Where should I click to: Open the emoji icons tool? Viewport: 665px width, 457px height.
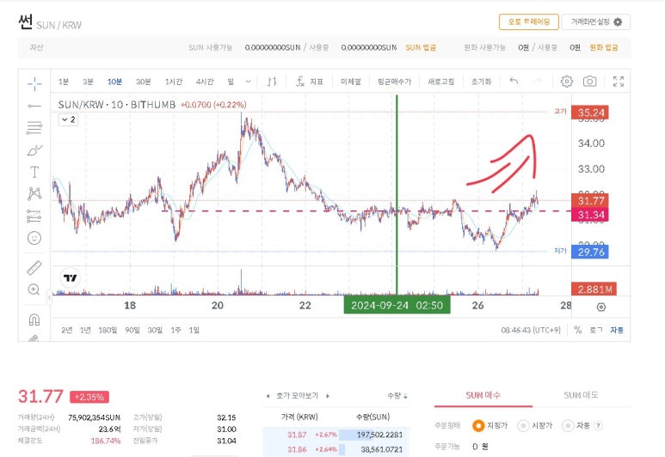(x=34, y=238)
